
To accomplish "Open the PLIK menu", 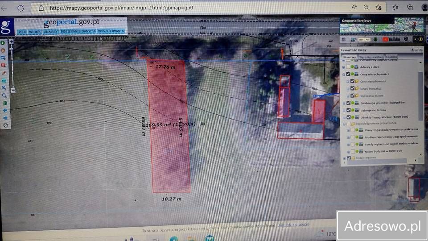I will pyautogui.click(x=22, y=32).
